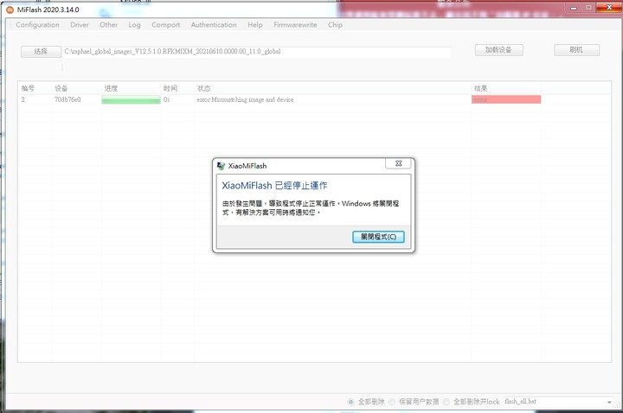Open the Driver menu
This screenshot has height=413, width=623.
point(80,24)
